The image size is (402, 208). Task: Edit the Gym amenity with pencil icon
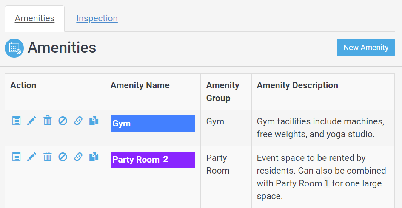pyautogui.click(x=31, y=121)
